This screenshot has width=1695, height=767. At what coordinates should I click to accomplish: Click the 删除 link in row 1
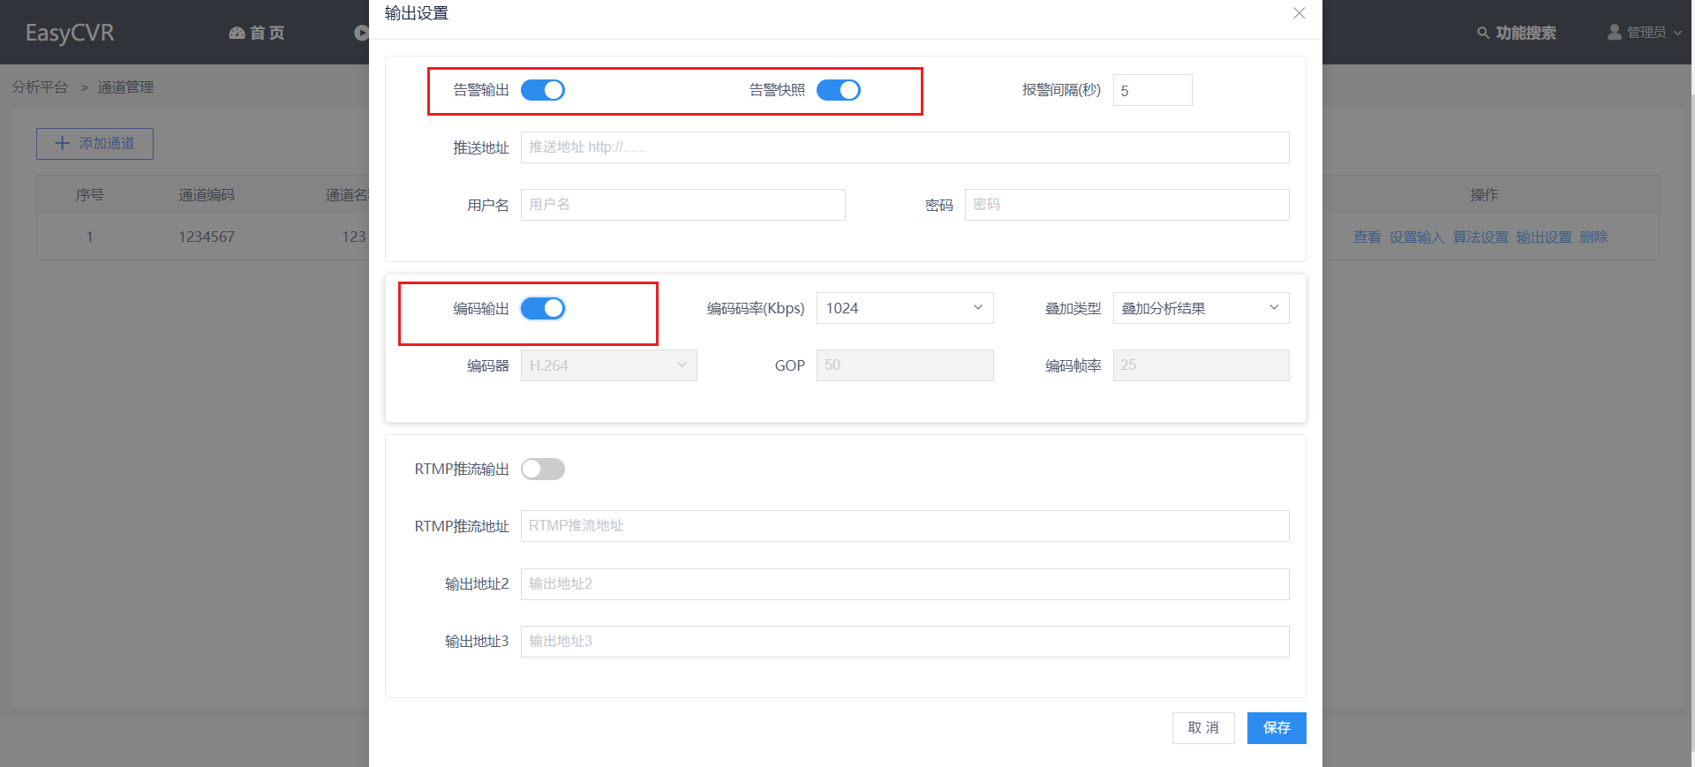(x=1593, y=237)
